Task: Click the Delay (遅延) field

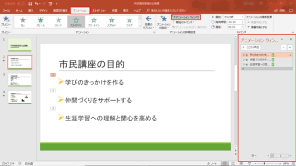Action: (x=236, y=27)
